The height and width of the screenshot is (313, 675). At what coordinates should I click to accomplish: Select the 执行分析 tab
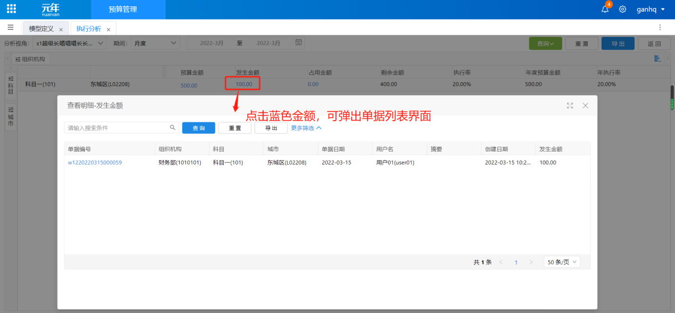[89, 29]
